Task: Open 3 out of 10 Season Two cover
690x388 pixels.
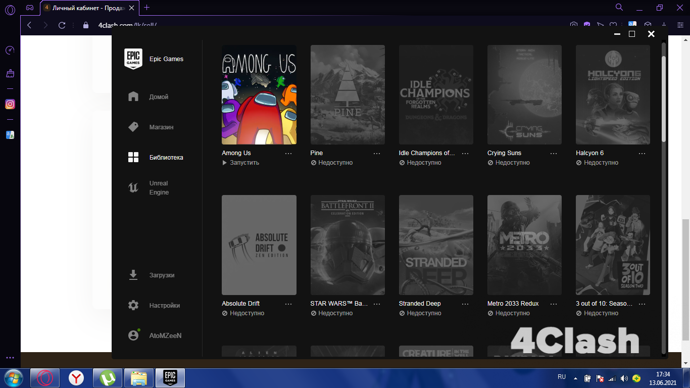Action: [x=613, y=245]
